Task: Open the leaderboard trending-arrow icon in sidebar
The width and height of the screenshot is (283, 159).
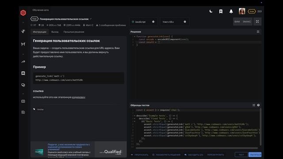Action: 23,62
